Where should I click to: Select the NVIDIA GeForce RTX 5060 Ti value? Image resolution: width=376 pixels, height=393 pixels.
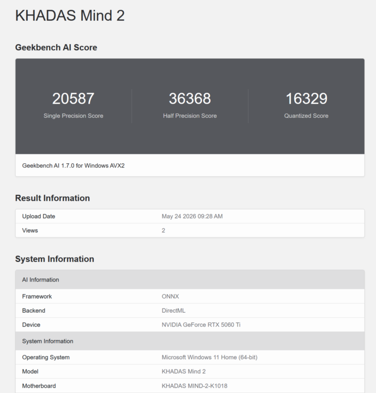(201, 325)
